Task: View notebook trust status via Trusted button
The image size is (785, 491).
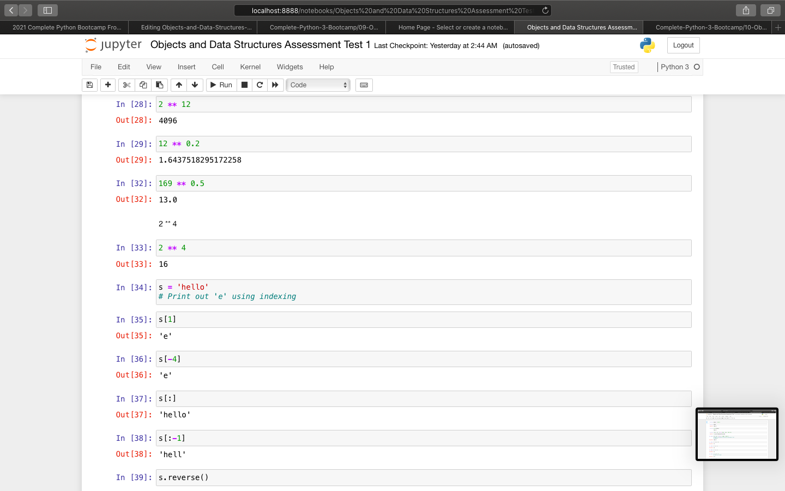Action: point(624,67)
